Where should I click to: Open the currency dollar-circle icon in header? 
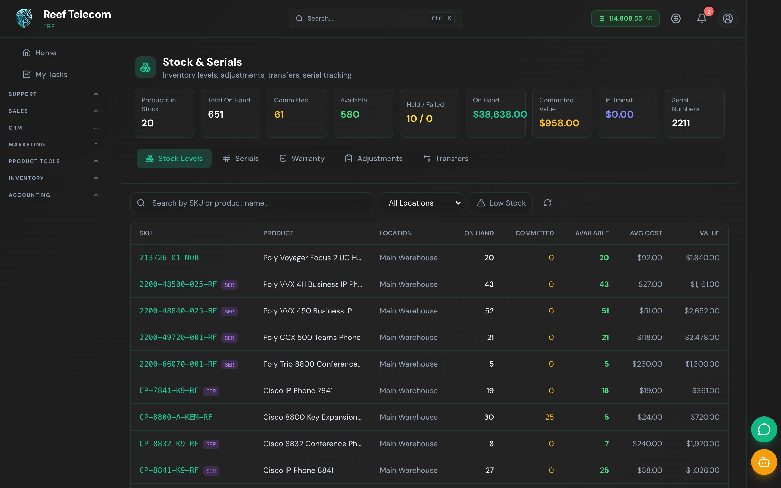(676, 18)
